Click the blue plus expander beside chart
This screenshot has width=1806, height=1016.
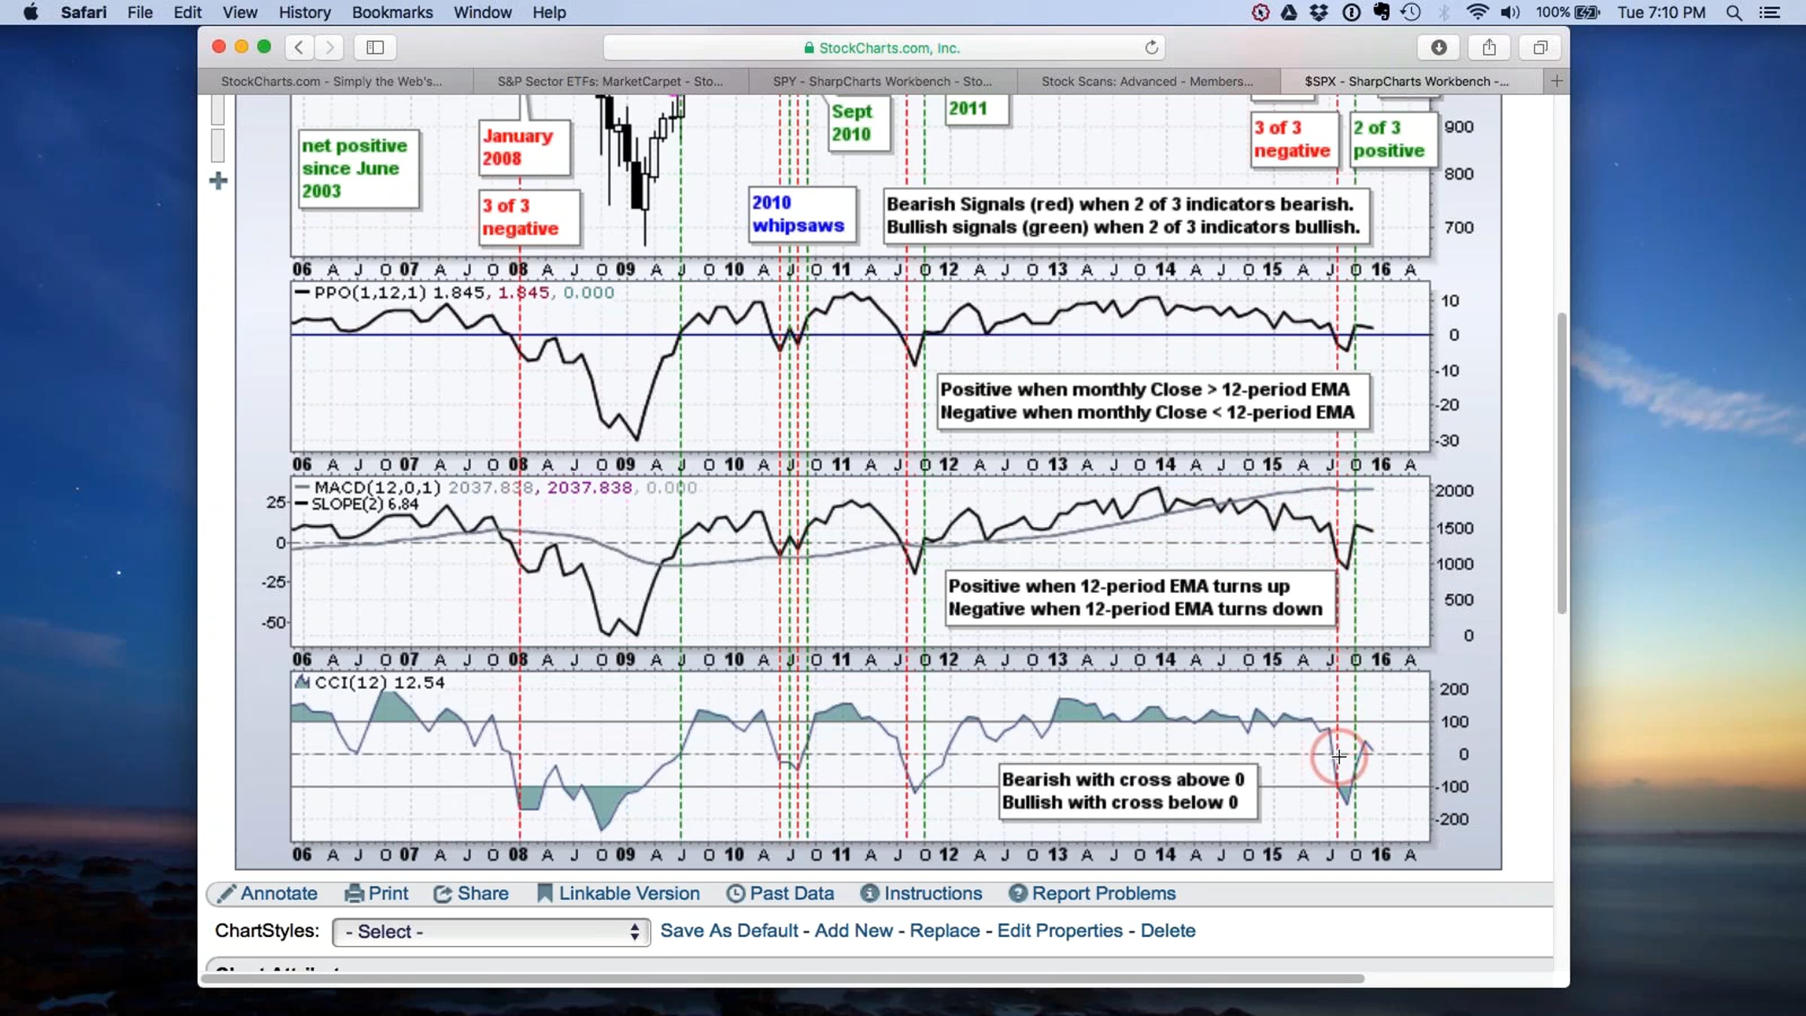point(218,181)
